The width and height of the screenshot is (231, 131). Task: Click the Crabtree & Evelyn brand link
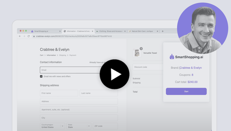pyautogui.click(x=191, y=68)
